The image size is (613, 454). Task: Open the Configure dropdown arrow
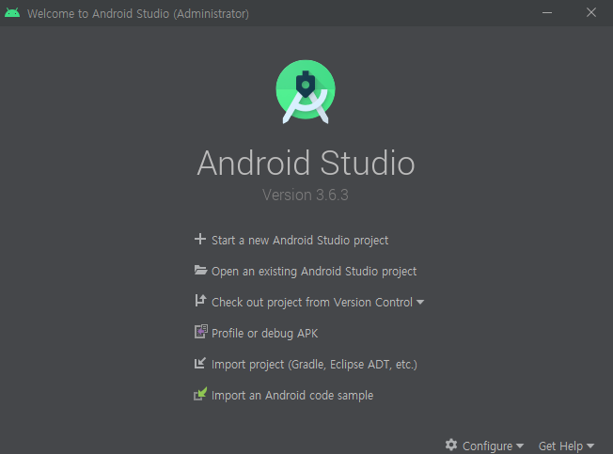click(x=520, y=446)
